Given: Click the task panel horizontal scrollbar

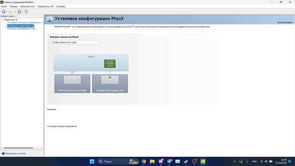Looking at the screenshot, I should pos(18,148).
